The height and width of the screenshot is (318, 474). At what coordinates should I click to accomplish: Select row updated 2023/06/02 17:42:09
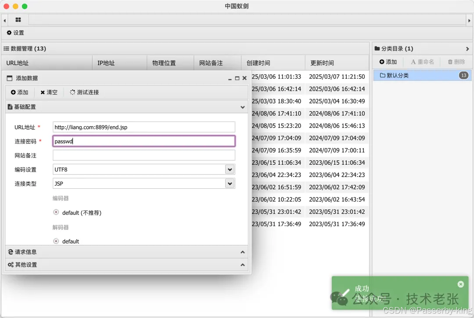(x=337, y=187)
